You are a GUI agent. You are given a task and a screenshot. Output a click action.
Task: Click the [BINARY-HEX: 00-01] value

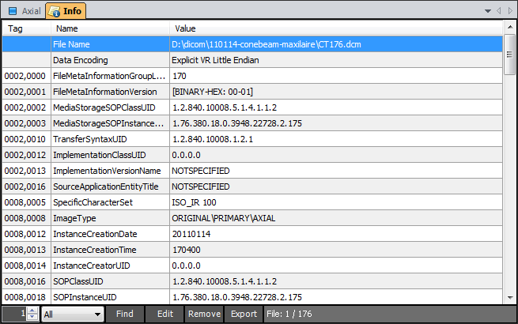pos(212,92)
